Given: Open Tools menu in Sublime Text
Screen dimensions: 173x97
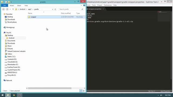Looking at the screenshot, I should [x=94, y=5].
